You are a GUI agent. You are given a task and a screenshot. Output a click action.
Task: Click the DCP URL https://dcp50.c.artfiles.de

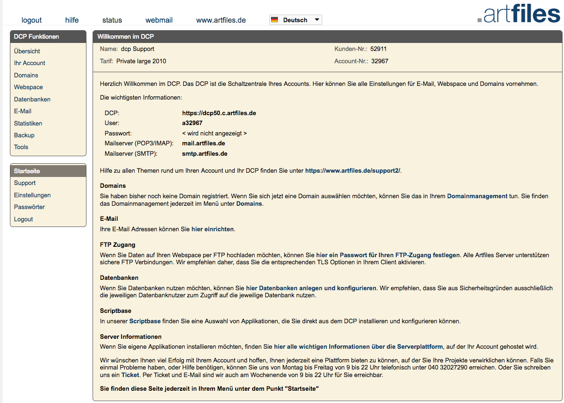(219, 113)
